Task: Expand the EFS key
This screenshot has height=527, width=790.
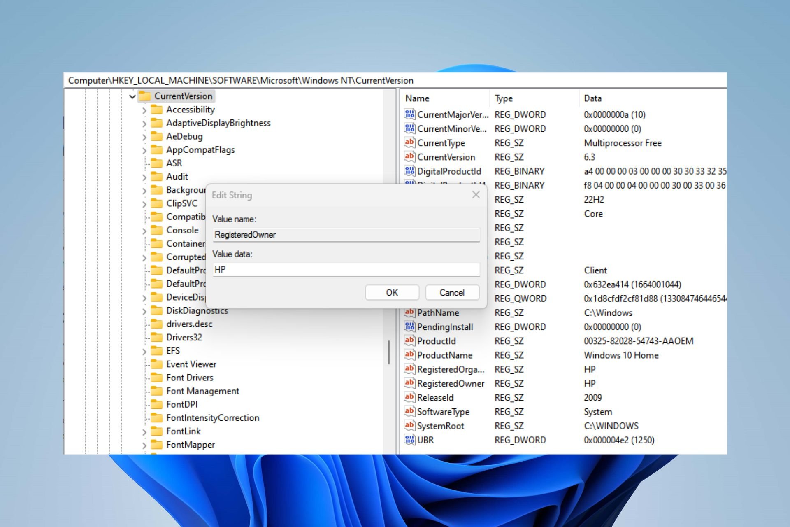Action: pos(144,351)
